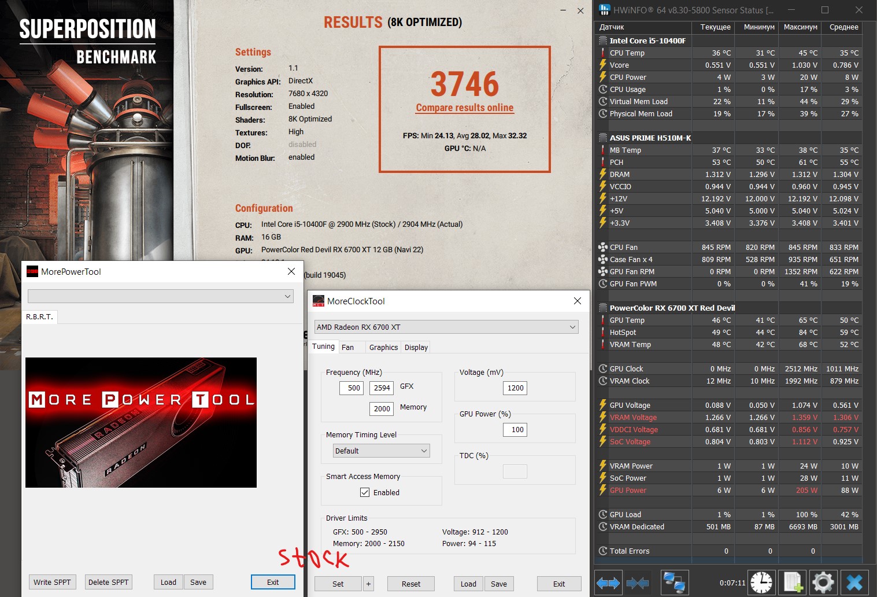The width and height of the screenshot is (877, 597).
Task: Close the Superposition results window
Action: [580, 10]
